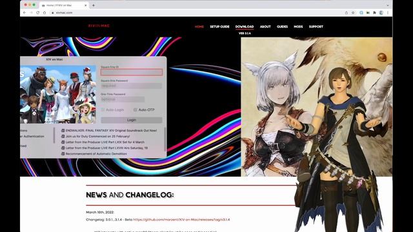Click the 'March 16th, 2022:' date text
Viewport: 413px width, 232px height.
(100, 212)
